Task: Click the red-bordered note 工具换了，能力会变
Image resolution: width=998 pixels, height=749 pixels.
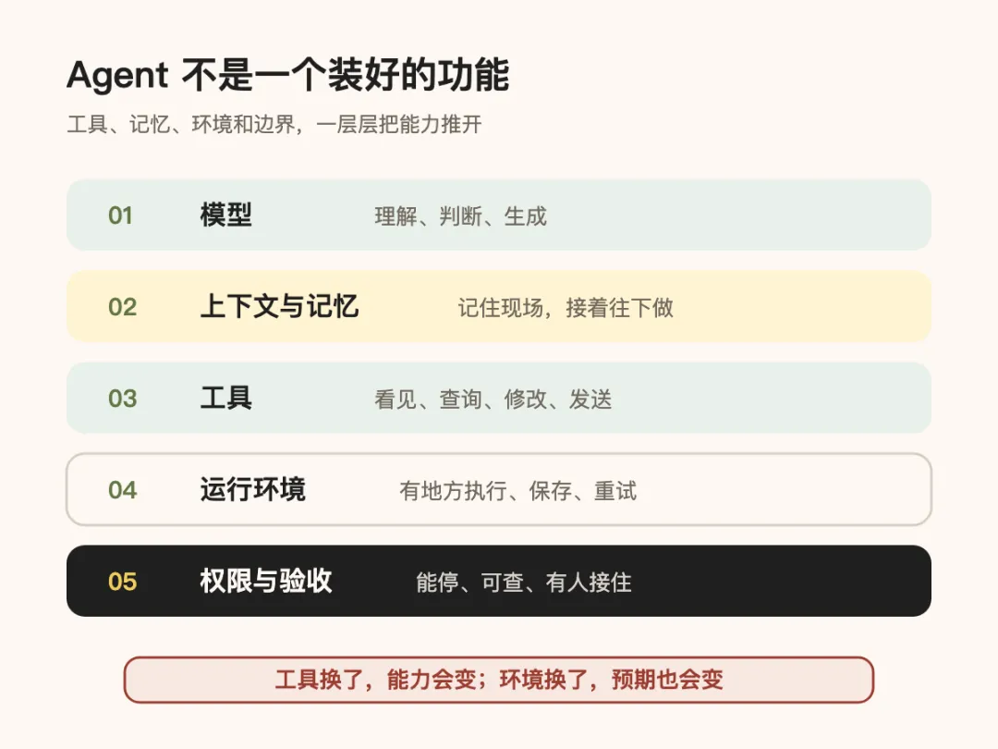Action: tap(498, 680)
